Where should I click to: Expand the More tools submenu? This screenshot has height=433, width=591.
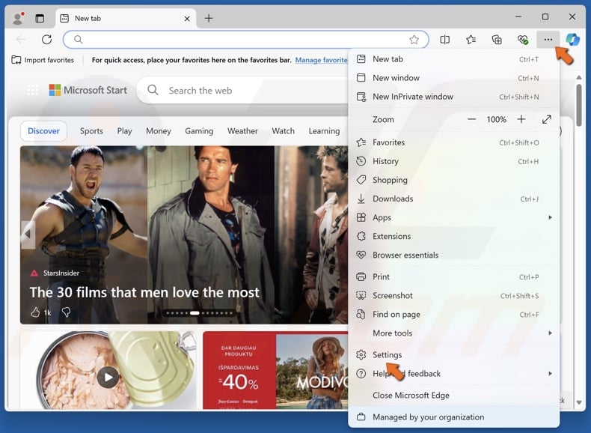pos(454,333)
